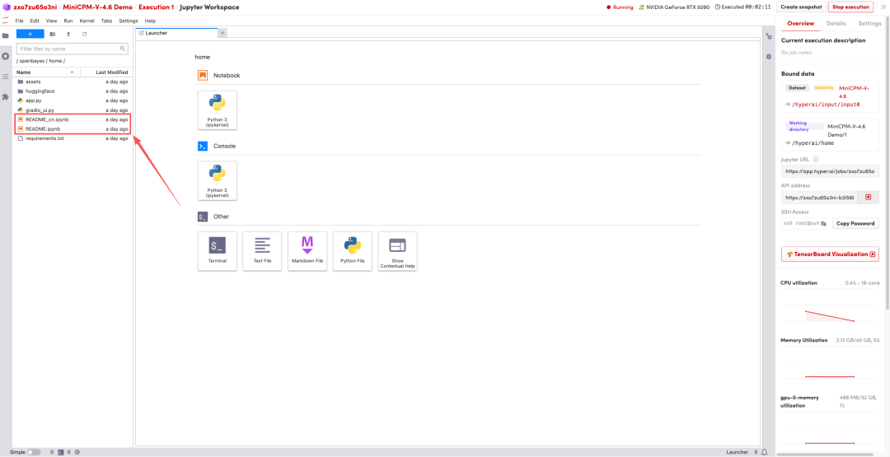
Task: Refresh the file browser list
Action: click(85, 34)
